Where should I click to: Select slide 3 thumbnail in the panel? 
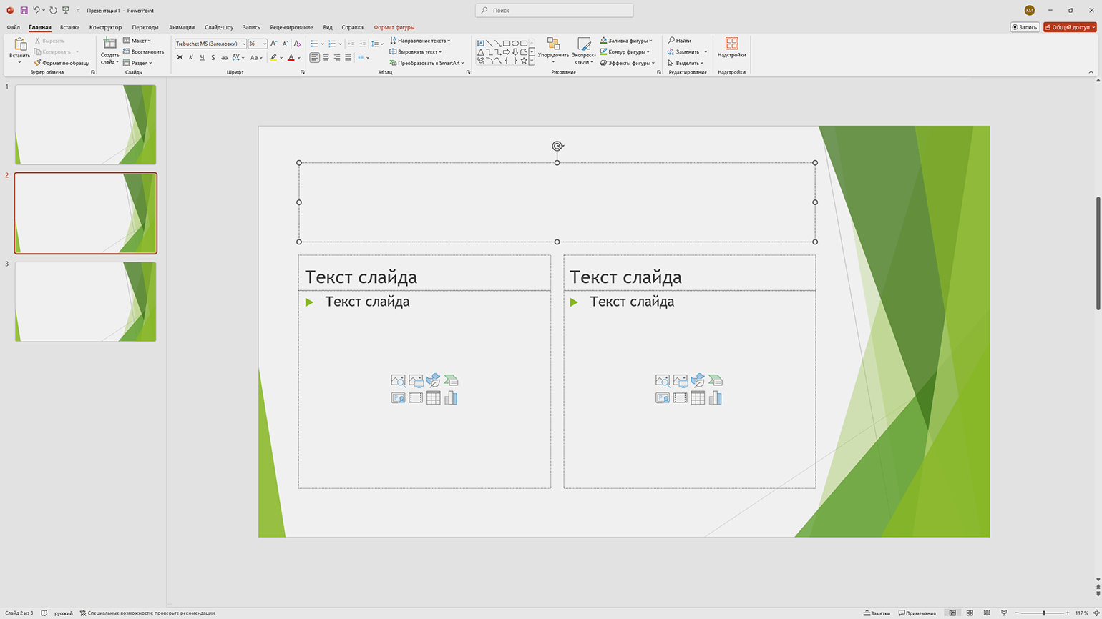click(85, 302)
